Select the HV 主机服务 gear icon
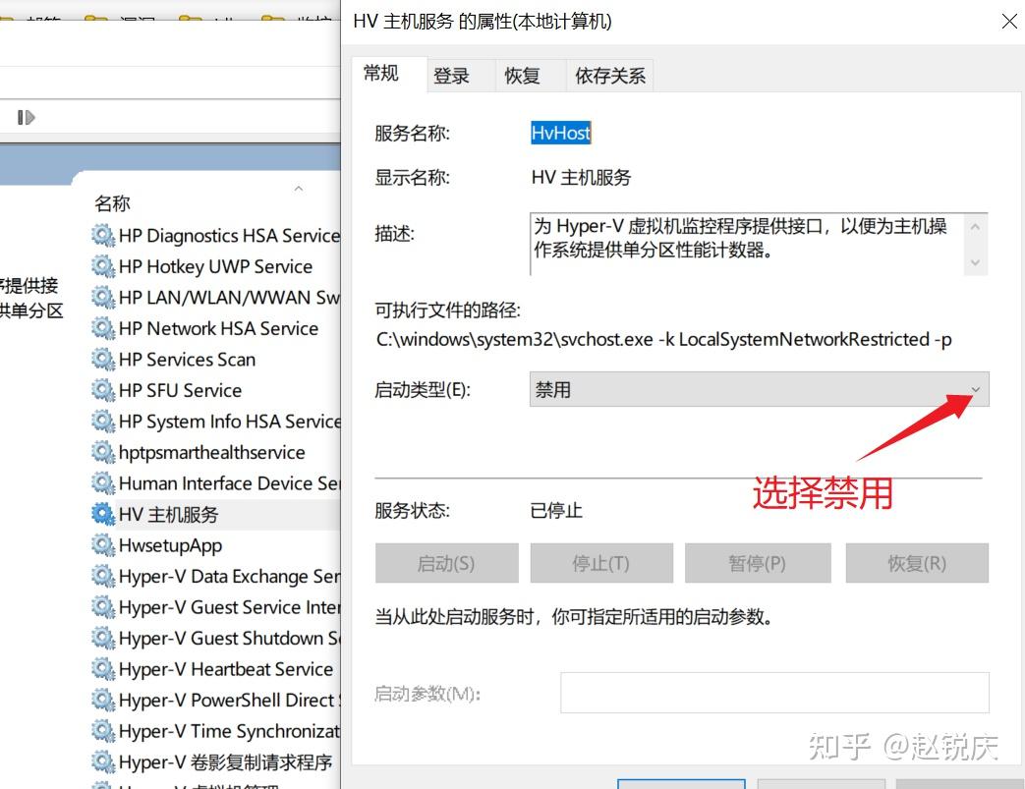1025x789 pixels. pyautogui.click(x=103, y=514)
